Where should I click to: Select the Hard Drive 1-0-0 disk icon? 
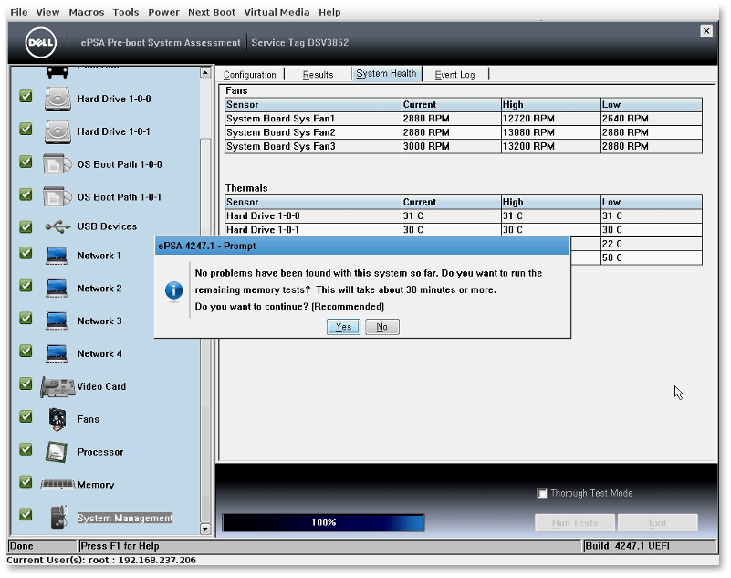click(x=57, y=99)
